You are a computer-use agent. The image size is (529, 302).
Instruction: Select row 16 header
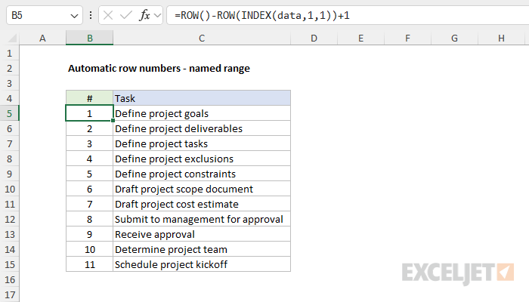(x=9, y=279)
